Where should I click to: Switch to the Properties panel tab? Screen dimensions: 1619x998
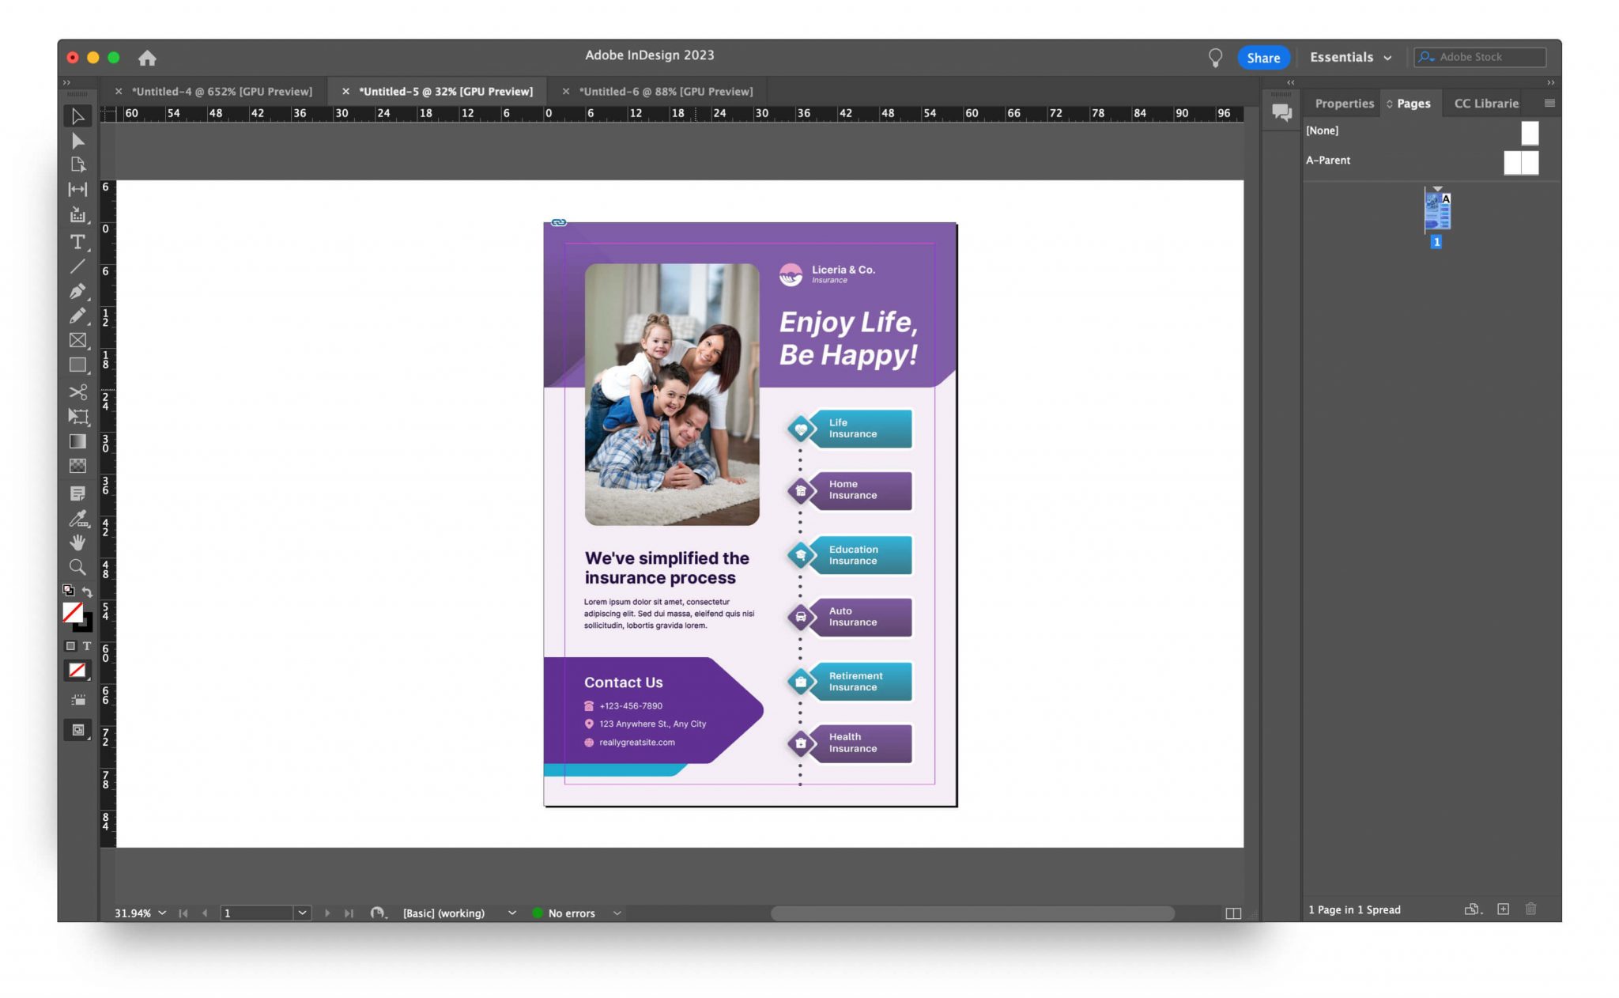1343,103
